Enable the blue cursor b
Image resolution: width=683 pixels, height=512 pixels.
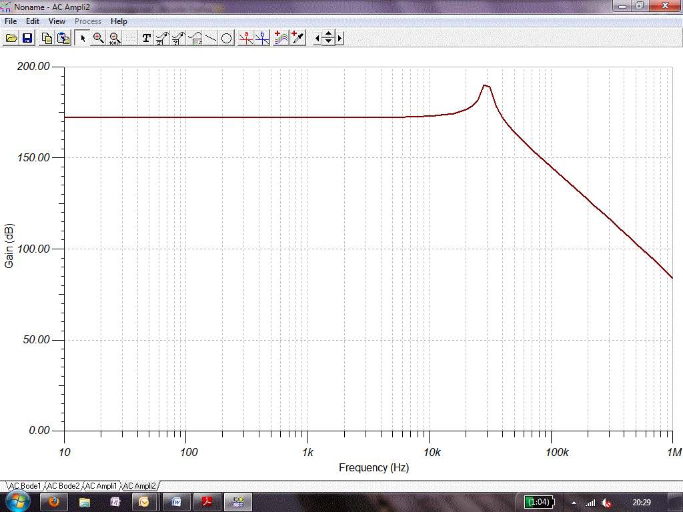coord(262,38)
